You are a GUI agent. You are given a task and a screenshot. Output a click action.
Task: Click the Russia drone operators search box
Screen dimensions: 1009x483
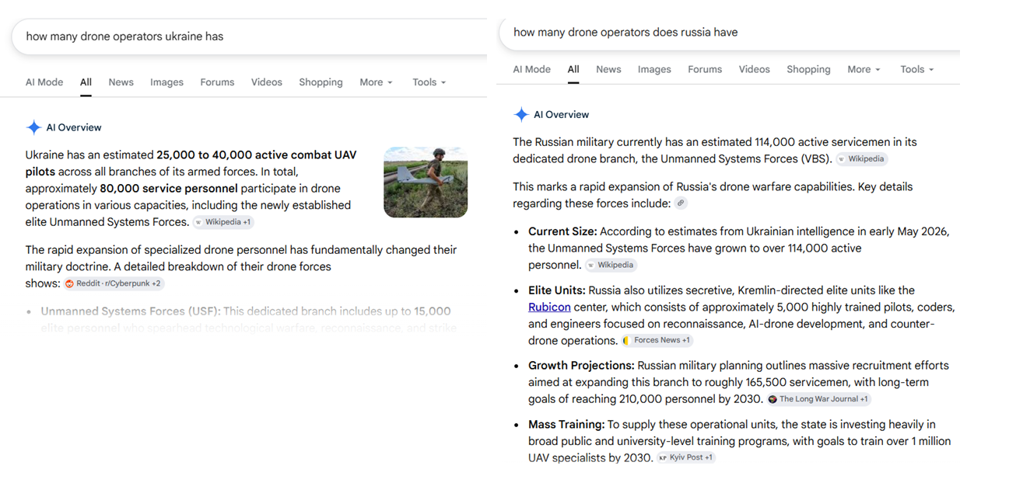tap(729, 33)
